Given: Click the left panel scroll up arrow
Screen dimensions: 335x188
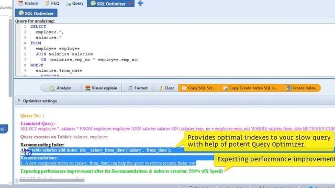Looking at the screenshot, I should pyautogui.click(x=10, y=17).
